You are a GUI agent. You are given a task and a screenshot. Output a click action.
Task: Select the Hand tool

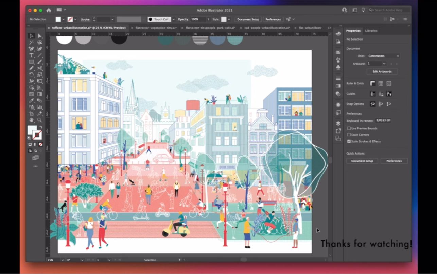31,120
